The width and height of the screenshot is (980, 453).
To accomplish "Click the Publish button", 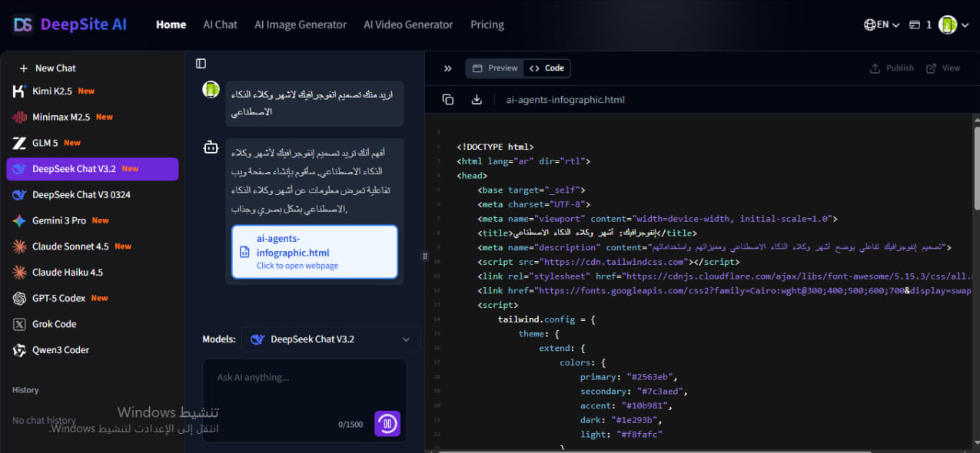I will pyautogui.click(x=892, y=68).
